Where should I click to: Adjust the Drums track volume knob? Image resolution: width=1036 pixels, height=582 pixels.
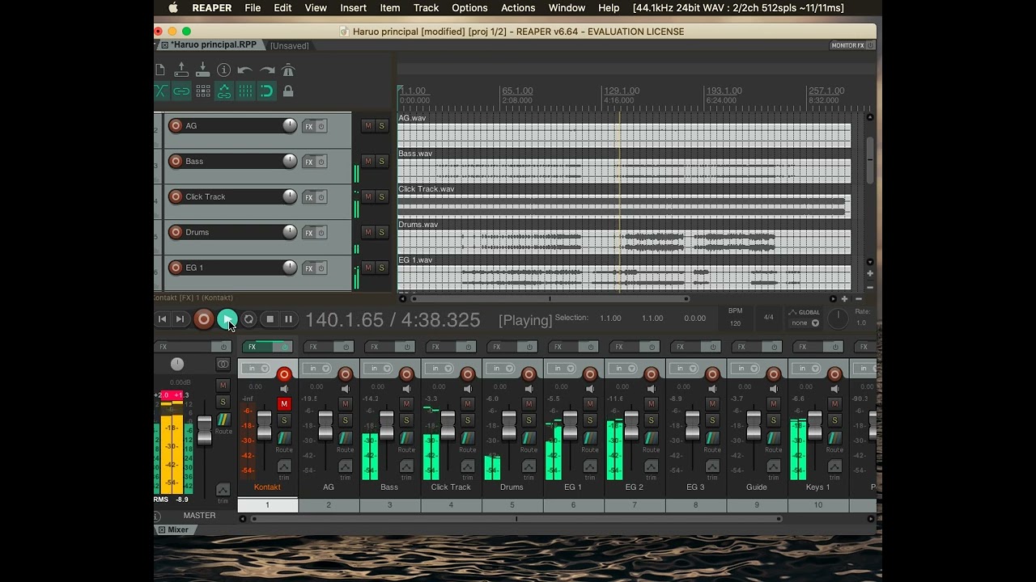point(289,232)
